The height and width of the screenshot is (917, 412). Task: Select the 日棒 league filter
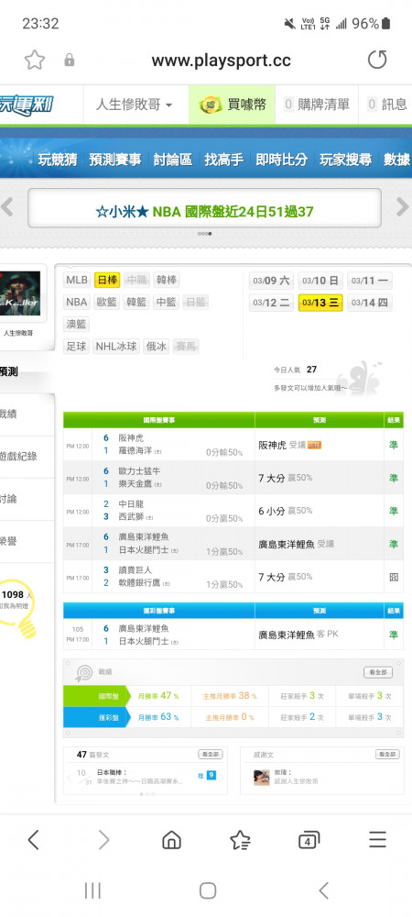coord(107,280)
